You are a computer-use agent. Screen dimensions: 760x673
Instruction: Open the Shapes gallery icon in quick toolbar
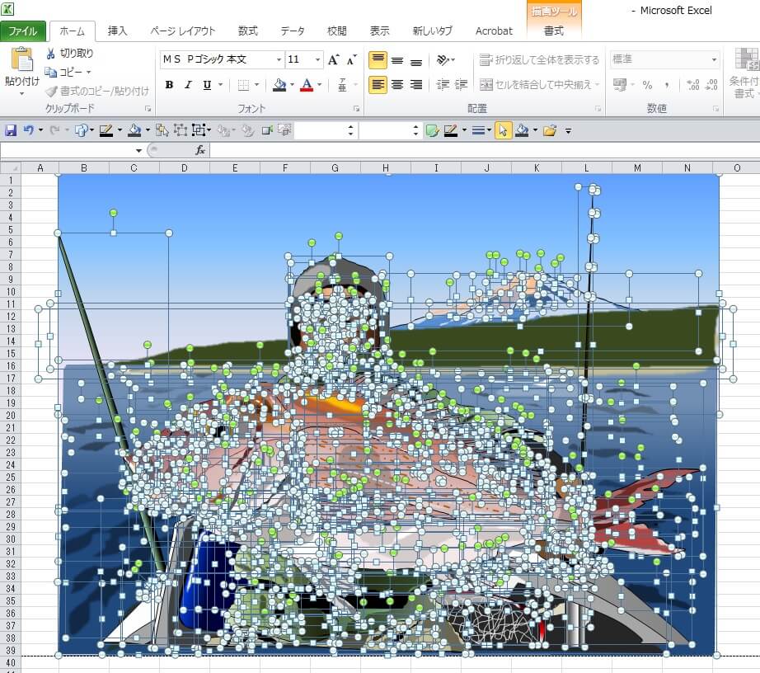pyautogui.click(x=81, y=130)
